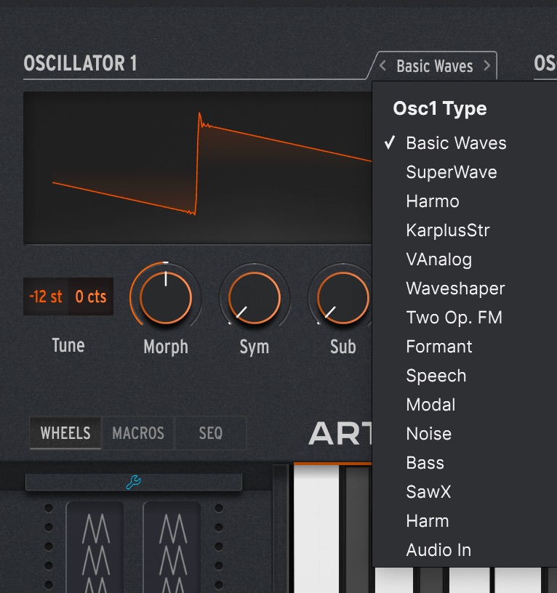The image size is (557, 593).
Task: Click the previous oscillator type arrow
Action: click(383, 67)
